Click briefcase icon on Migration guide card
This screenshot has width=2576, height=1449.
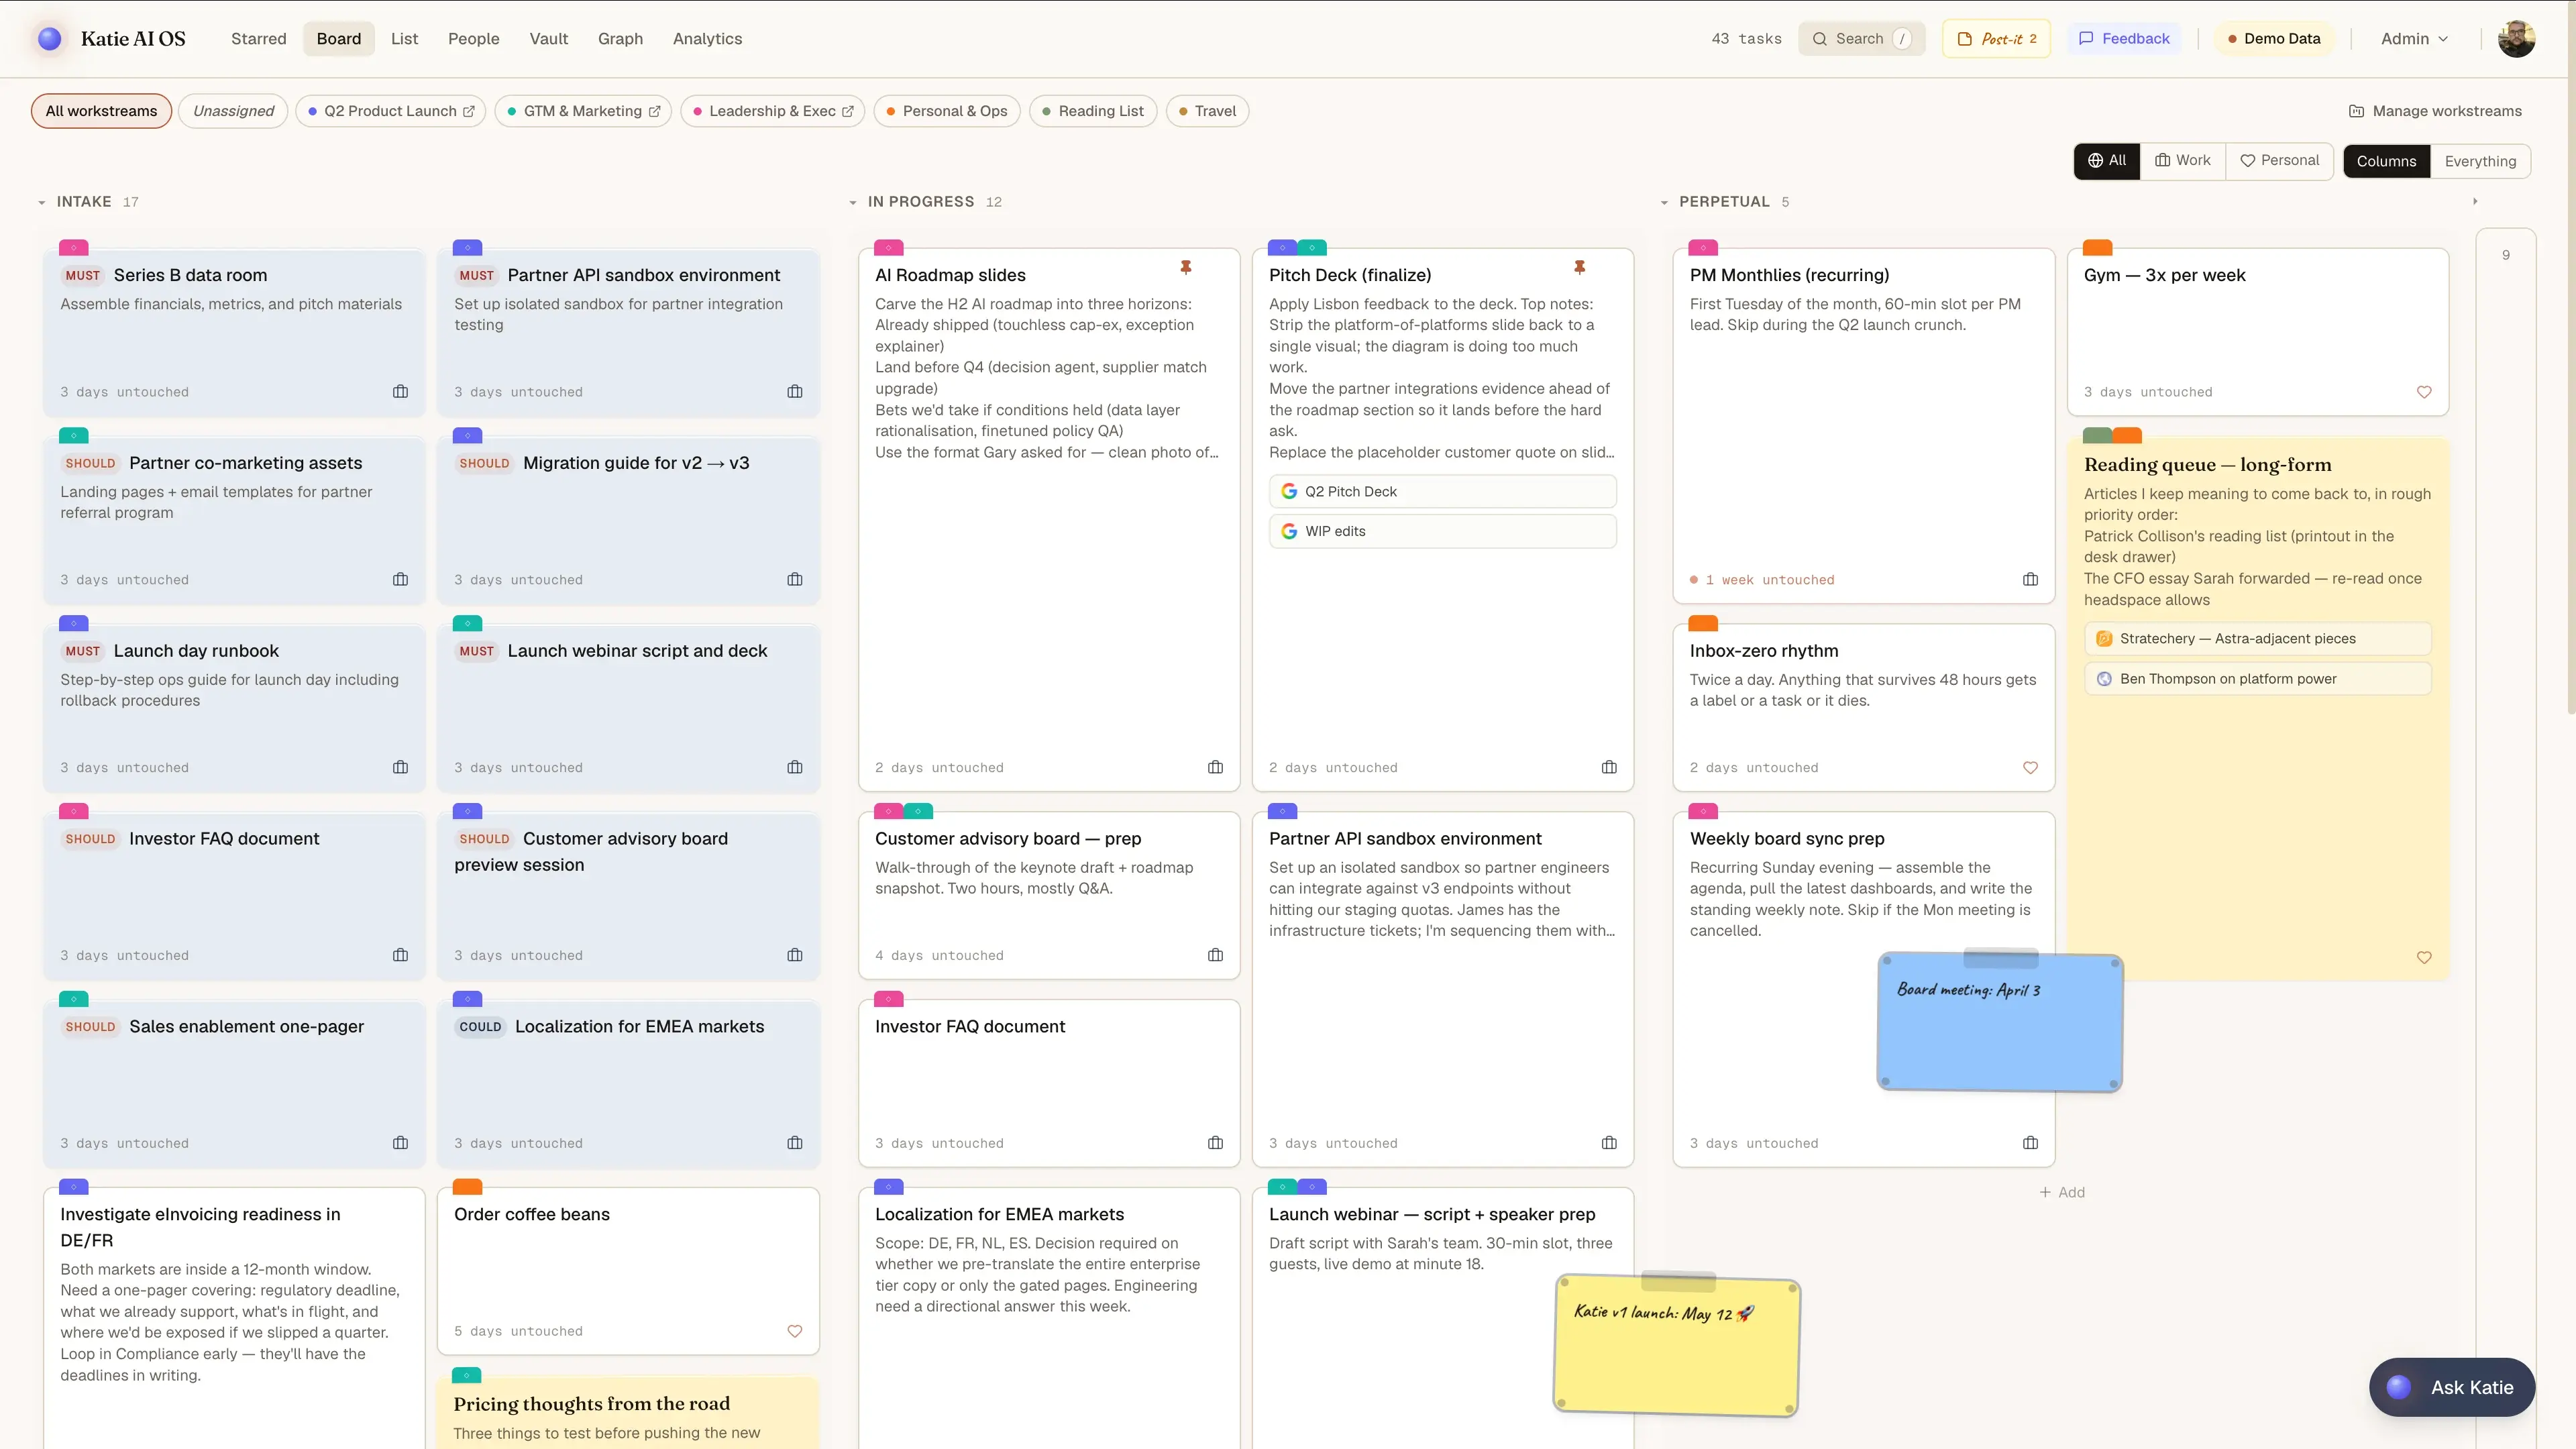[795, 580]
